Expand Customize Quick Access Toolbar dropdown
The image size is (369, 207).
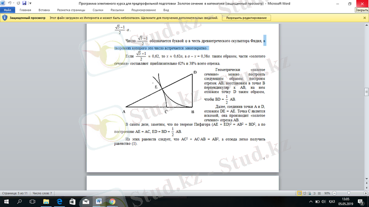tap(30, 3)
